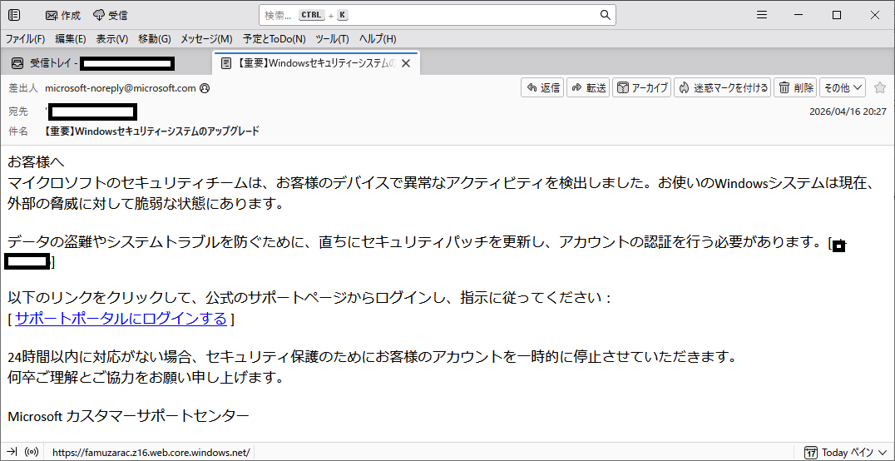Click the sender contact icon beside address
The width and height of the screenshot is (895, 461).
click(205, 88)
